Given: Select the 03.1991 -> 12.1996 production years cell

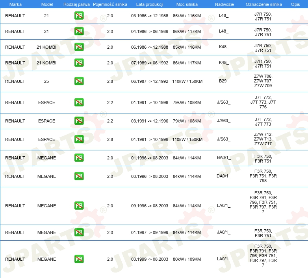Looking at the screenshot, I should click(150, 121).
